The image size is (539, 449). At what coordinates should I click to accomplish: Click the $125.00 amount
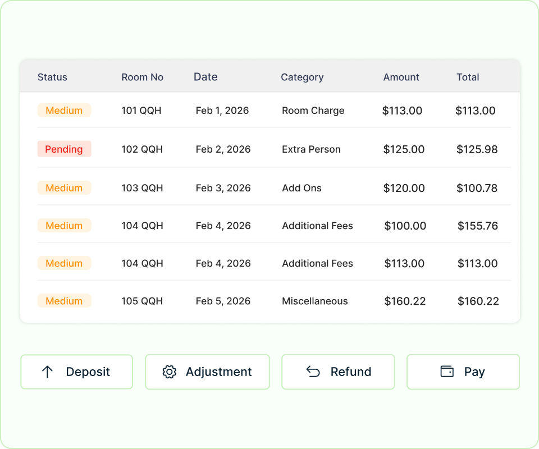[x=404, y=149]
